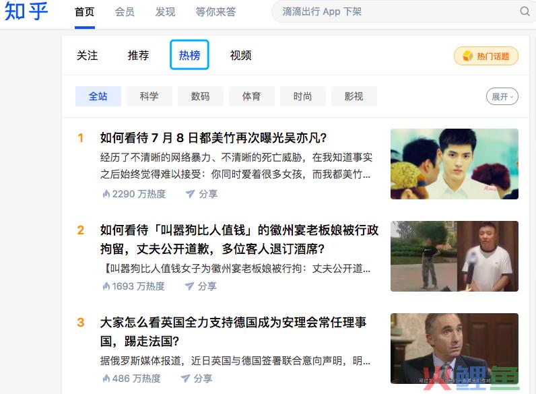Click the flame icon beside 1693 万热度
The width and height of the screenshot is (536, 394).
(x=106, y=286)
